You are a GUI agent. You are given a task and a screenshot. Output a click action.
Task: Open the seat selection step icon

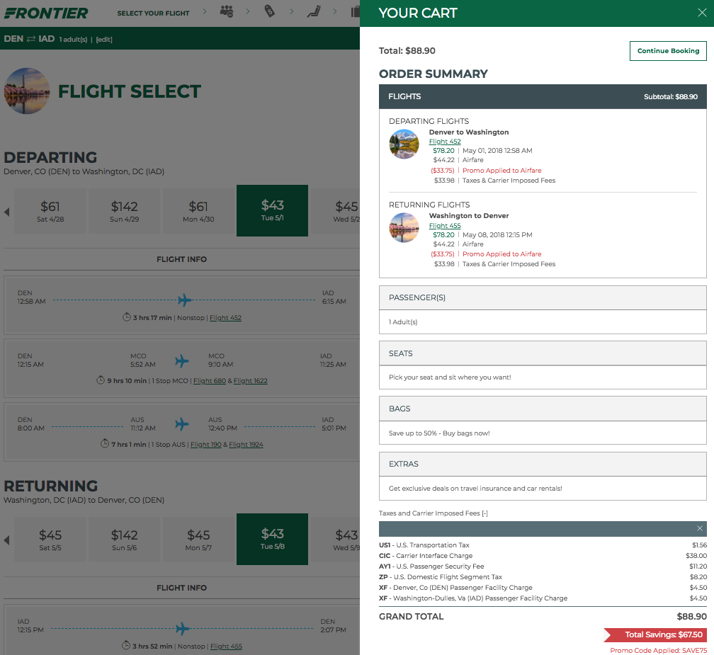pos(314,11)
